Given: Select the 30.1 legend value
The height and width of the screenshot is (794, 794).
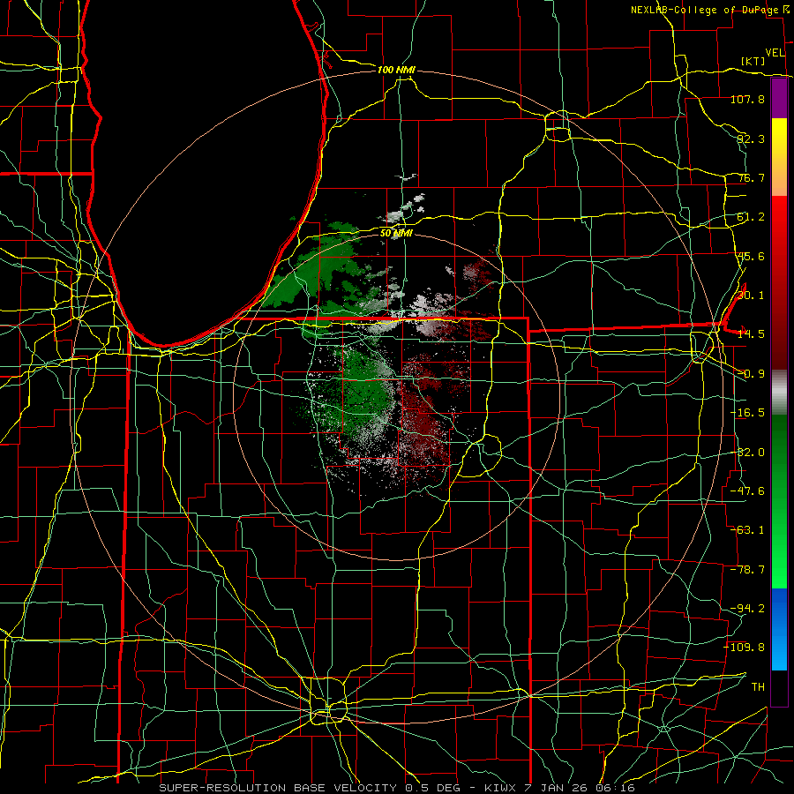Looking at the screenshot, I should tap(751, 296).
